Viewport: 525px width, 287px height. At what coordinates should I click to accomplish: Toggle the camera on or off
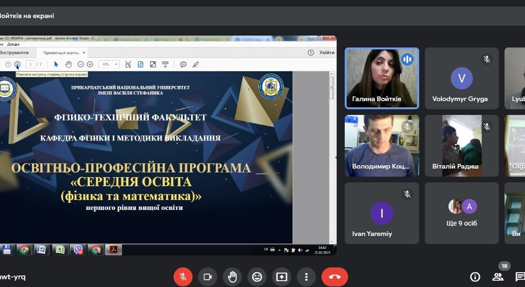tap(207, 277)
